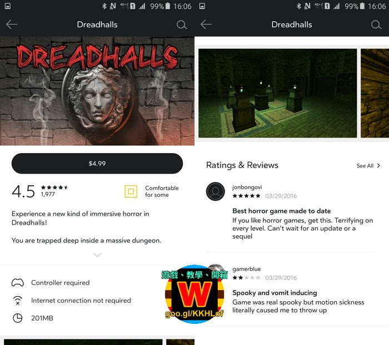Tap the game controller icon
This screenshot has width=389, height=345.
click(18, 282)
